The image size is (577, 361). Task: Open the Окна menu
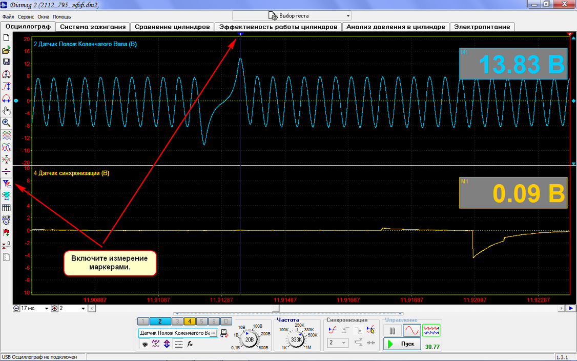coord(44,16)
